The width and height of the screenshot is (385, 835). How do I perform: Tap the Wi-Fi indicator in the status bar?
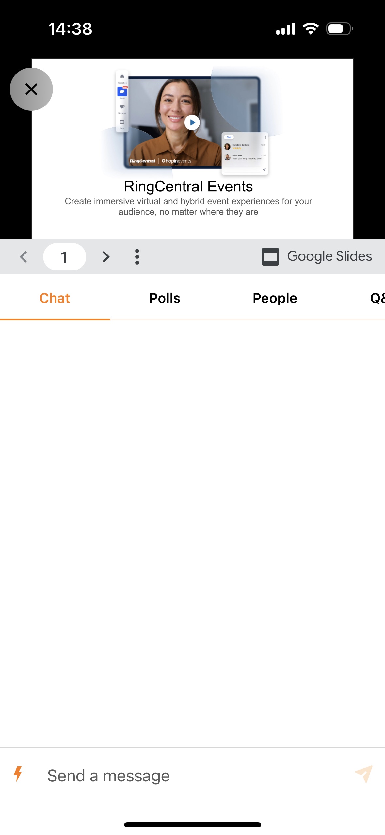[x=311, y=28]
